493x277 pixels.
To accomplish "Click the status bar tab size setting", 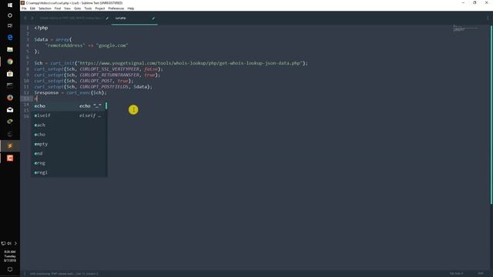I will (456, 274).
